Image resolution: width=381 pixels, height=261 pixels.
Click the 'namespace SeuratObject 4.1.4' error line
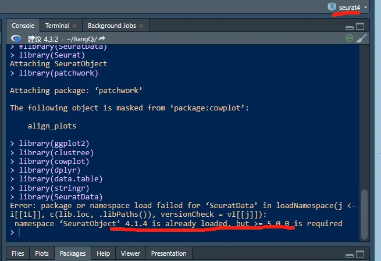click(x=179, y=224)
